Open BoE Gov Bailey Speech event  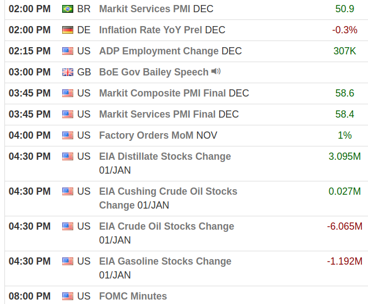[x=154, y=72]
